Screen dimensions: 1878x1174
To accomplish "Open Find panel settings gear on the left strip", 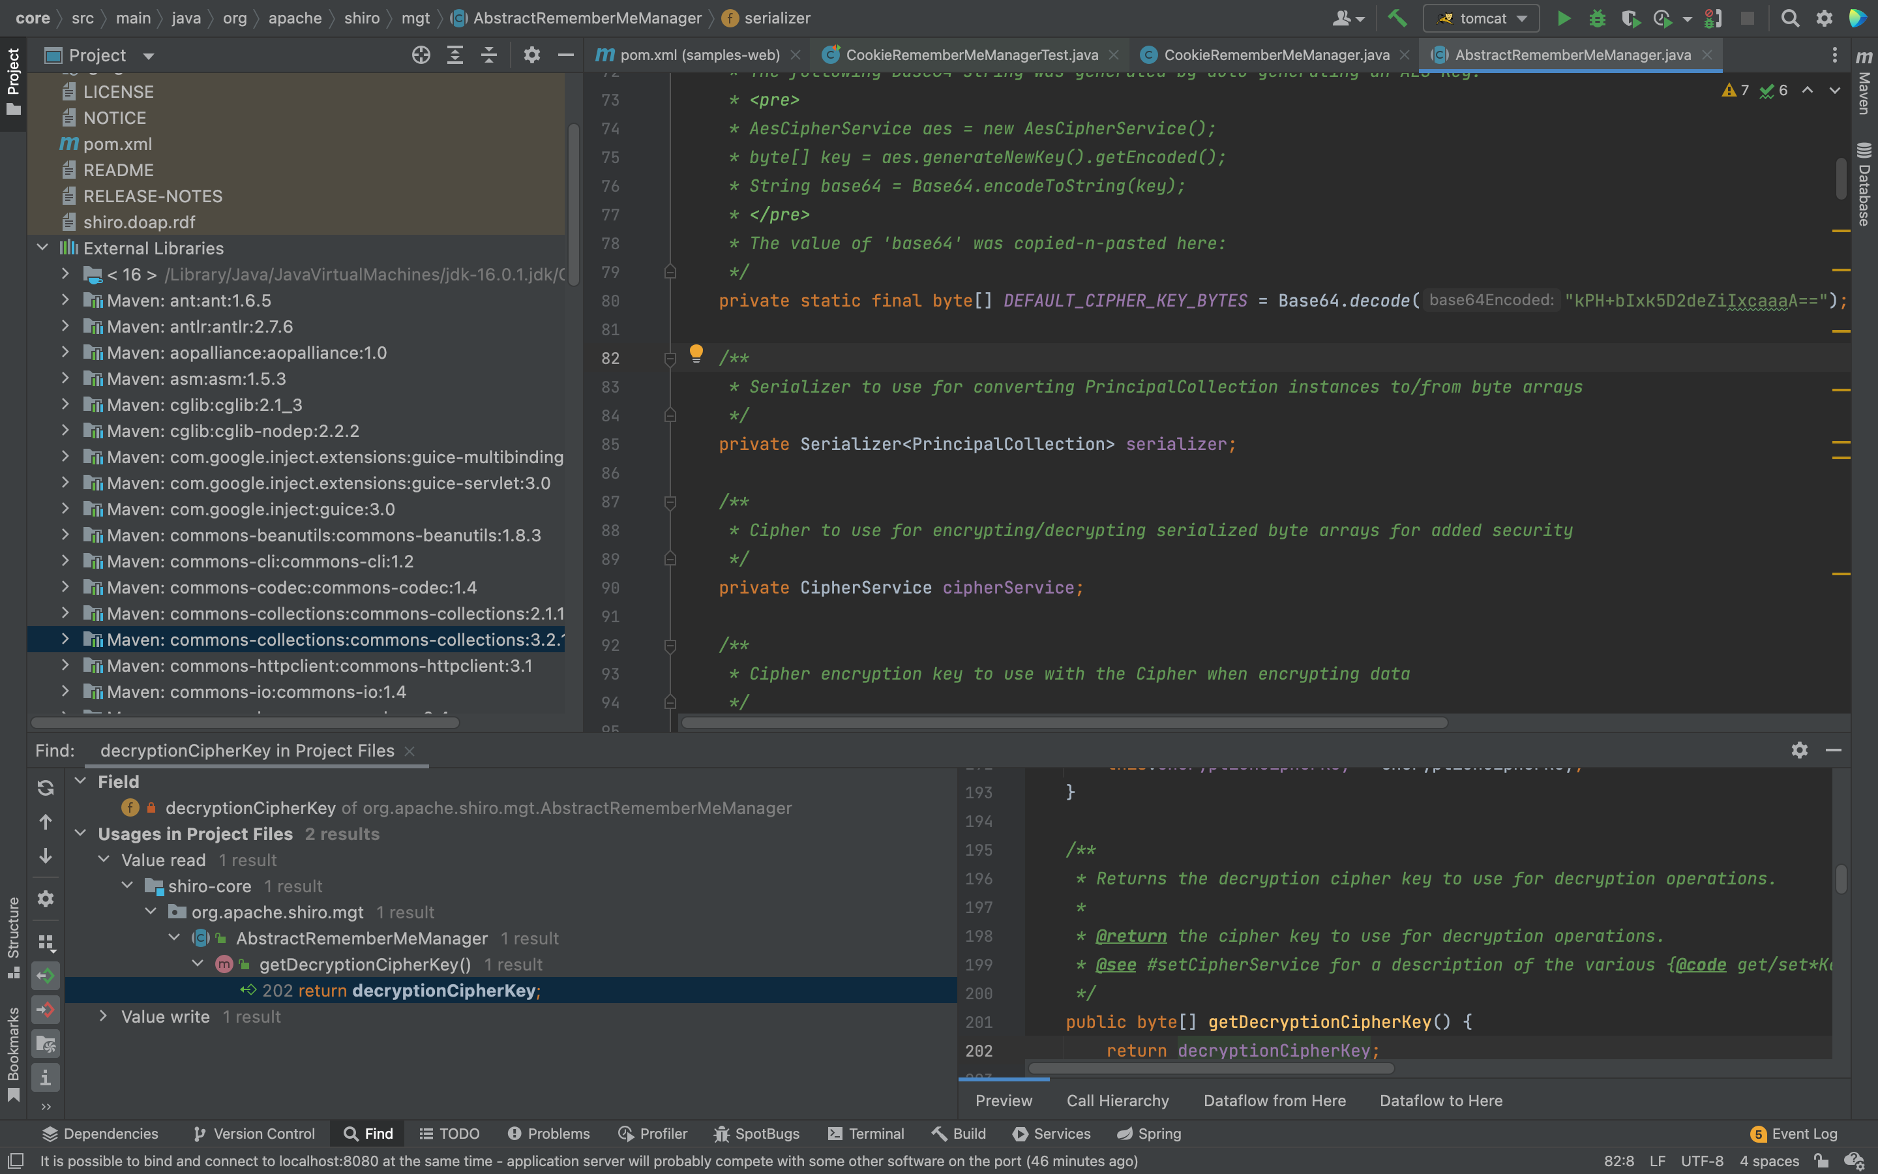I will point(46,898).
